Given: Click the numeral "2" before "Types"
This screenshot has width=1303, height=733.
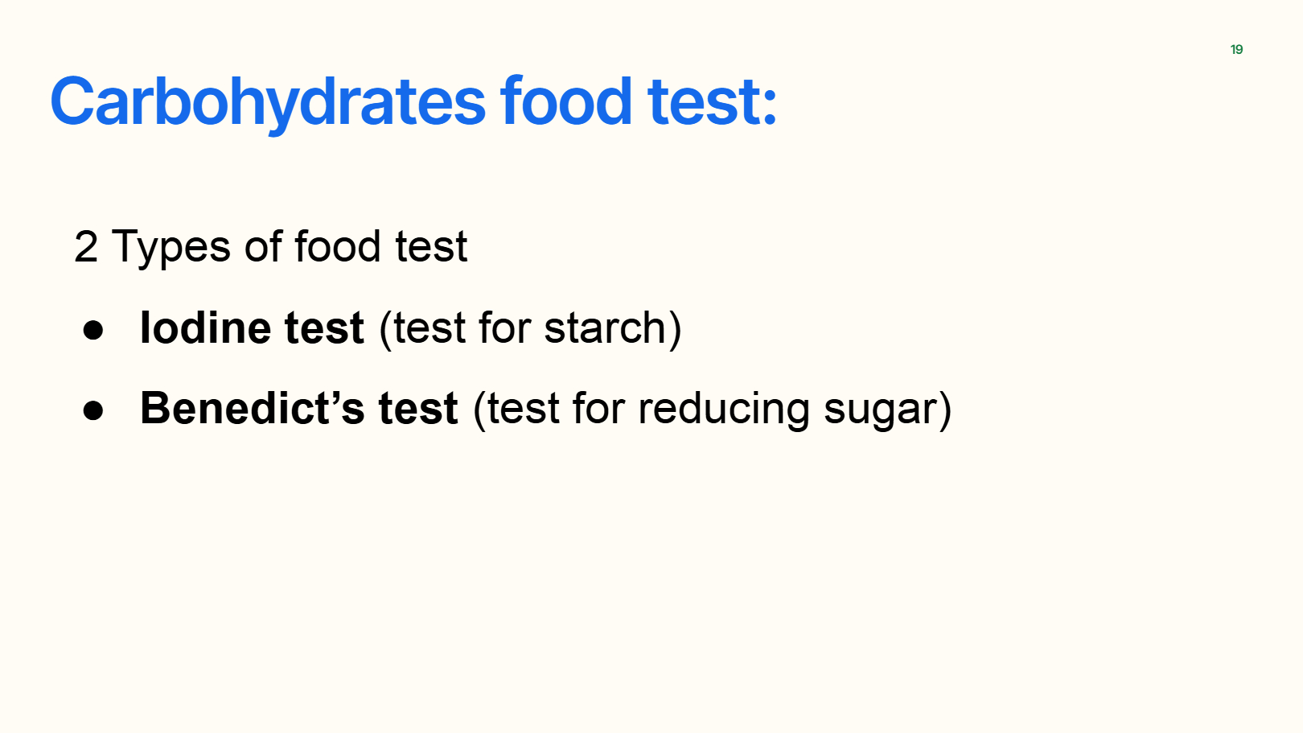Looking at the screenshot, I should 85,247.
